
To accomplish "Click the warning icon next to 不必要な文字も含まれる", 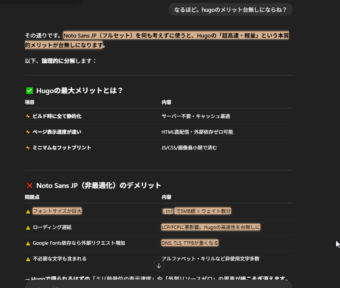I will click(28, 259).
